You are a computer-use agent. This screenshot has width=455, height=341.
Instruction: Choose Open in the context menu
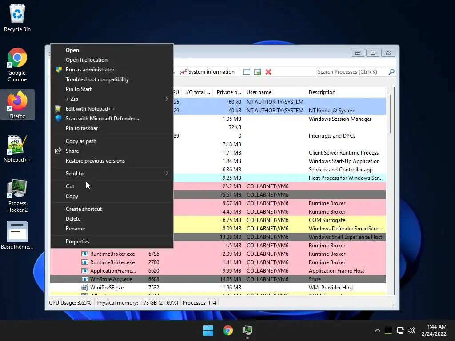112,50
